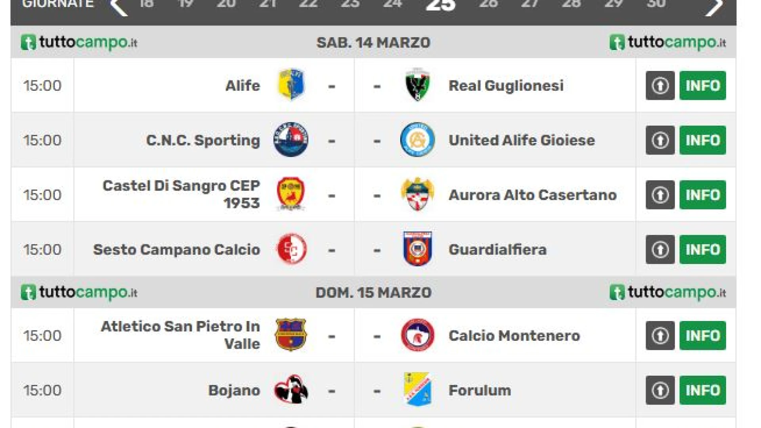The width and height of the screenshot is (761, 428).
Task: Click the Bojano team logo
Action: pyautogui.click(x=291, y=390)
